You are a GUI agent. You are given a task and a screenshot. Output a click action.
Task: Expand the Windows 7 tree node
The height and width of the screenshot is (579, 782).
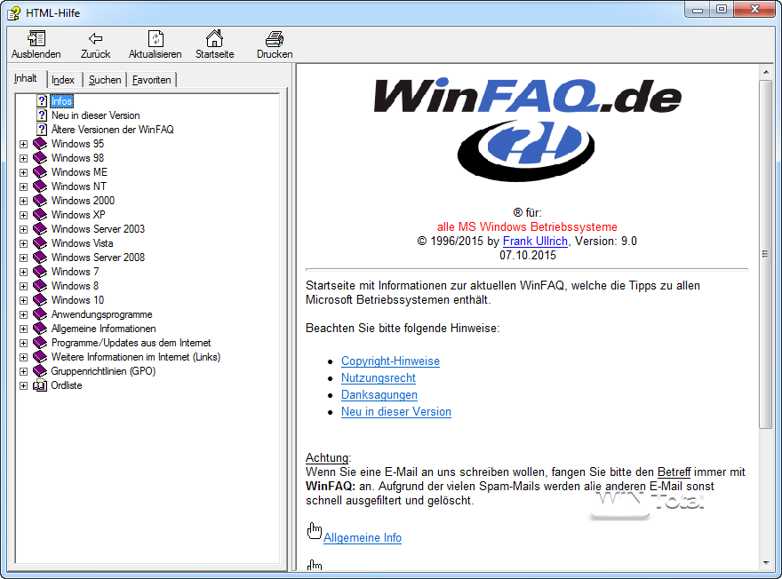tap(23, 272)
